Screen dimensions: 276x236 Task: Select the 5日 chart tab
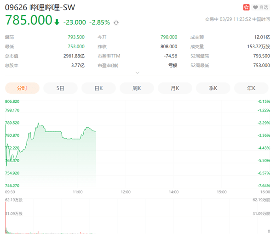coord(60,88)
